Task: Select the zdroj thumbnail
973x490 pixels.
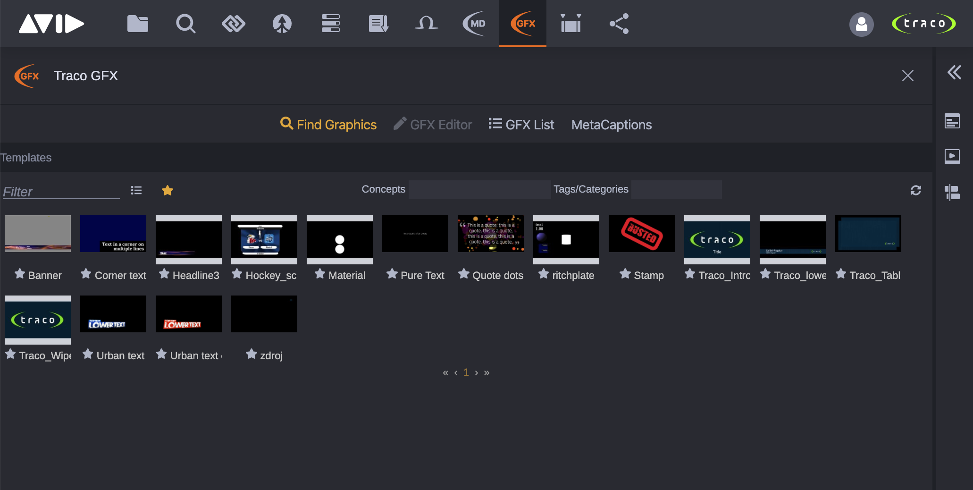Action: [264, 314]
